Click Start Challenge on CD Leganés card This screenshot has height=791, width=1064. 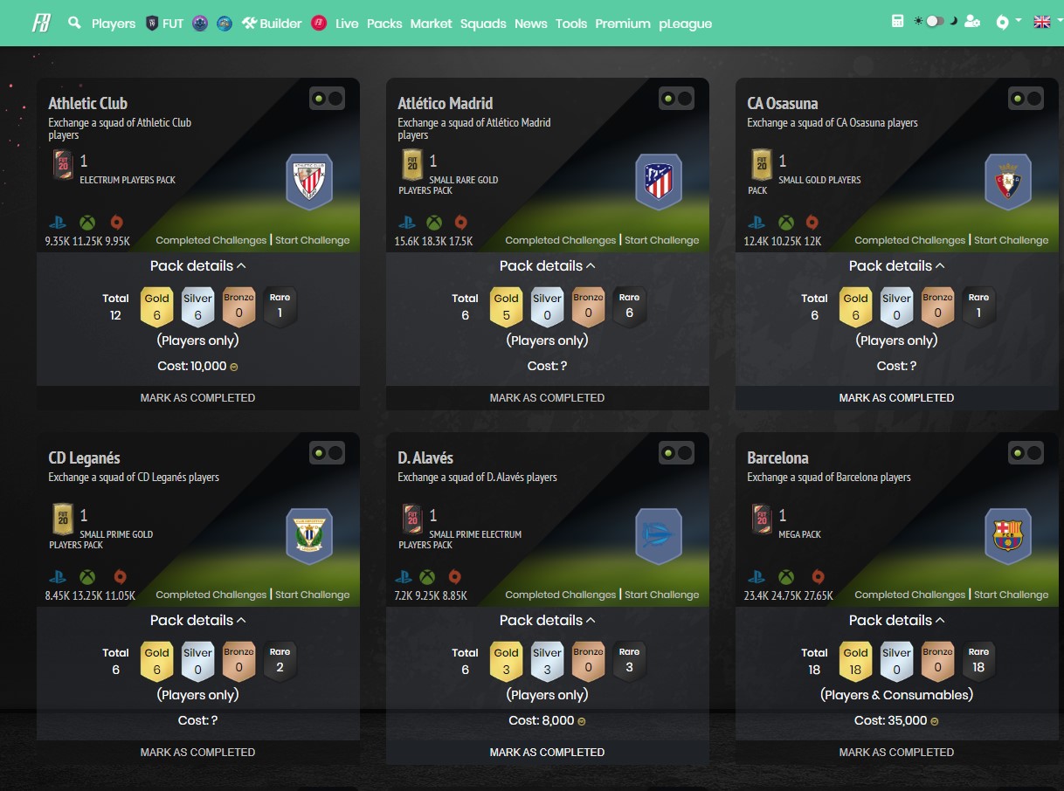click(x=312, y=595)
